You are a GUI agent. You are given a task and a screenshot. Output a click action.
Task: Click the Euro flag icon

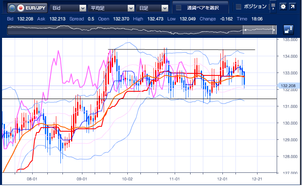pyautogui.click(x=12, y=8)
